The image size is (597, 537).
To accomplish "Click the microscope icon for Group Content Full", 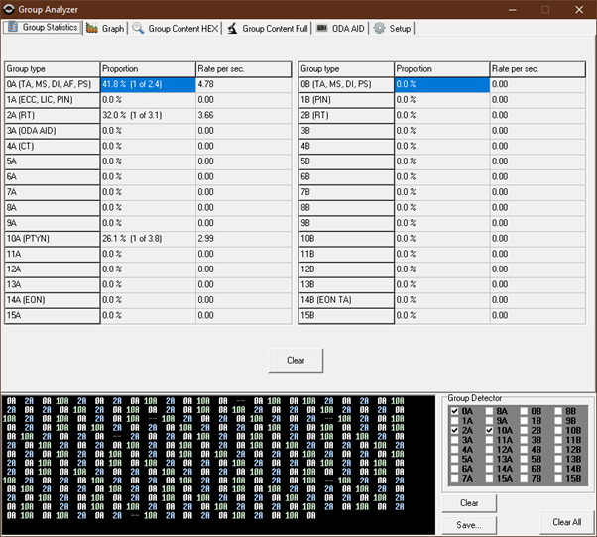I will tap(231, 28).
